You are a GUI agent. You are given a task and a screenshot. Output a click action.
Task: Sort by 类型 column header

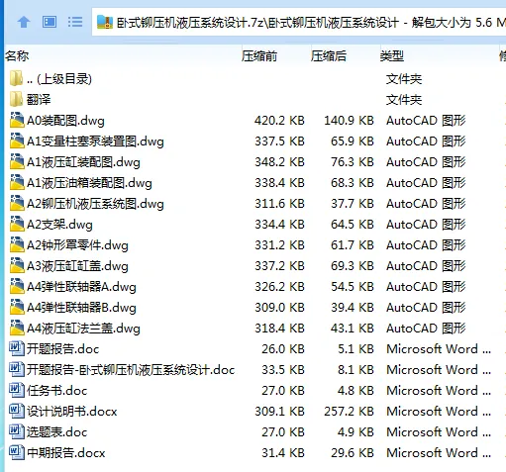click(x=392, y=56)
